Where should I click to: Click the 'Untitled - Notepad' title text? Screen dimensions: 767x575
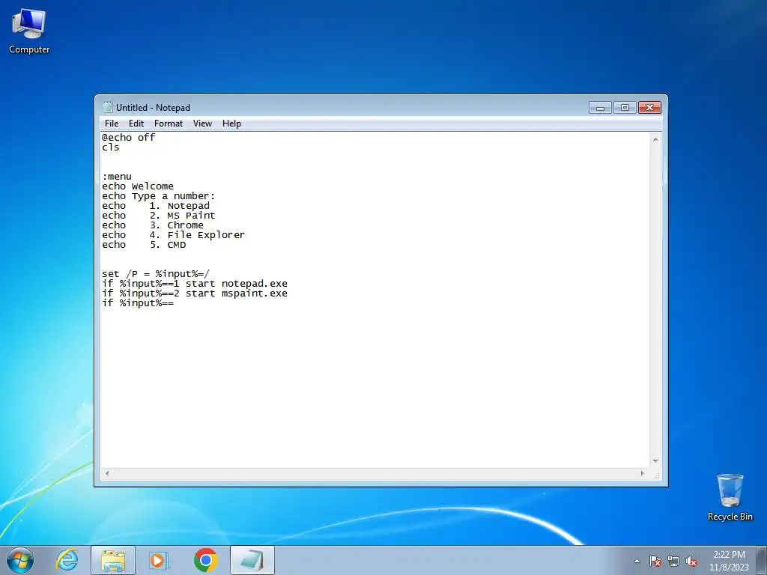[153, 108]
